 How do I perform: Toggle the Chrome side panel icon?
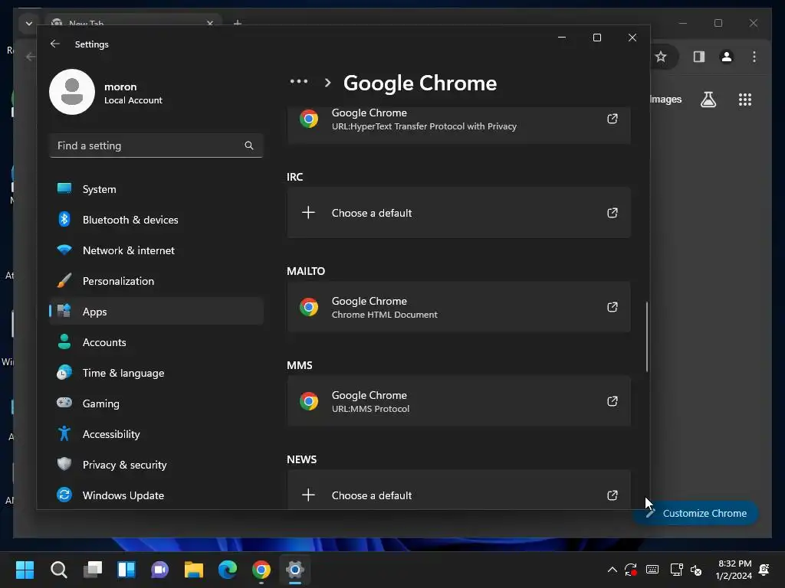tap(699, 57)
